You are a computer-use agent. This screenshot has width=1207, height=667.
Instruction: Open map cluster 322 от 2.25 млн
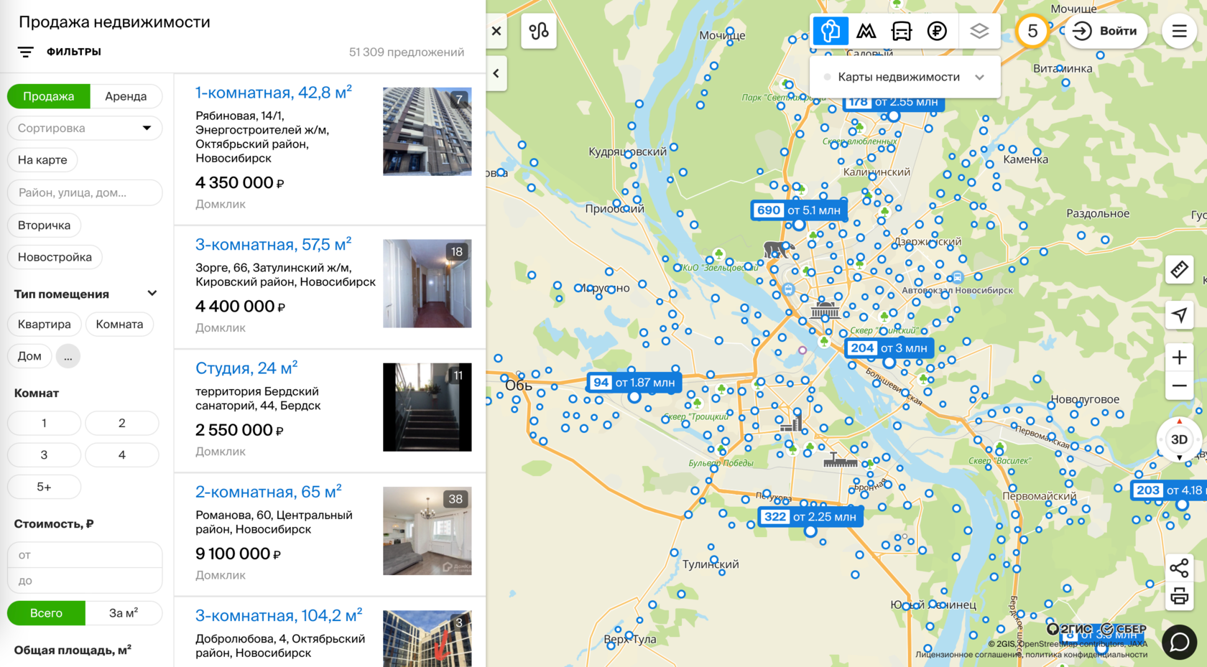[810, 517]
